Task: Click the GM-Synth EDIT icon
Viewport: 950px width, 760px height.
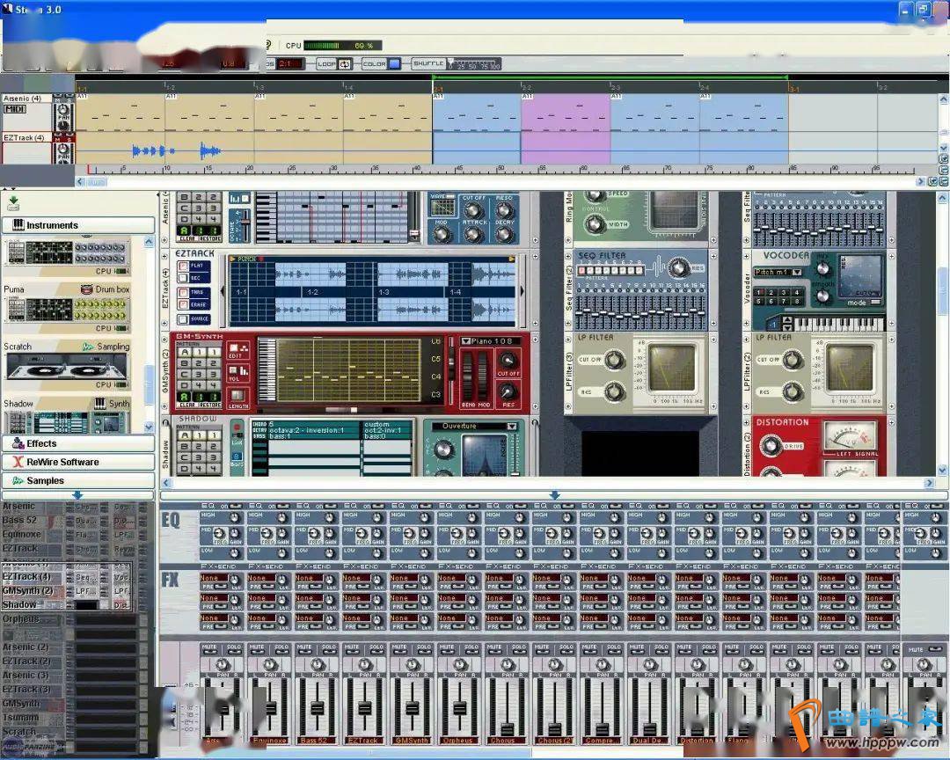Action: tap(237, 353)
